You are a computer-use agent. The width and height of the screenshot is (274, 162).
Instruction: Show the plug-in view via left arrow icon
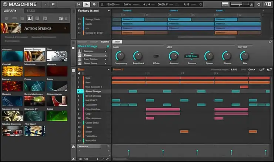73,48
